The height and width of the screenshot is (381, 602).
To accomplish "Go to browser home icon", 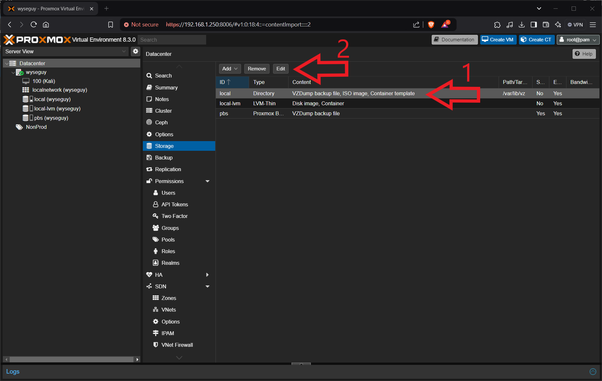I will pyautogui.click(x=46, y=25).
